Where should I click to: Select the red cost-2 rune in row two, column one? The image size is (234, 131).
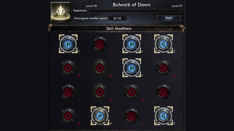point(68,68)
